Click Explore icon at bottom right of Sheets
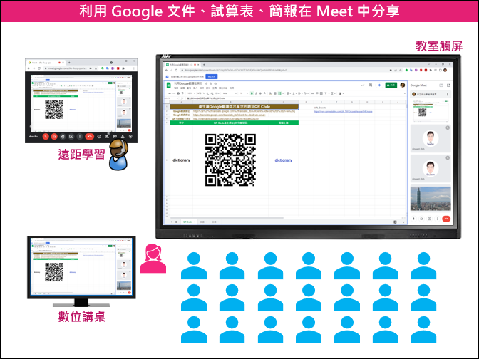The width and height of the screenshot is (479, 359). point(395,222)
